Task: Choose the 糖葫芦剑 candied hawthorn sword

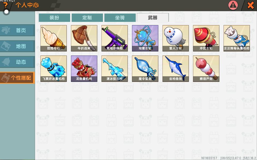Action: (x=206, y=69)
